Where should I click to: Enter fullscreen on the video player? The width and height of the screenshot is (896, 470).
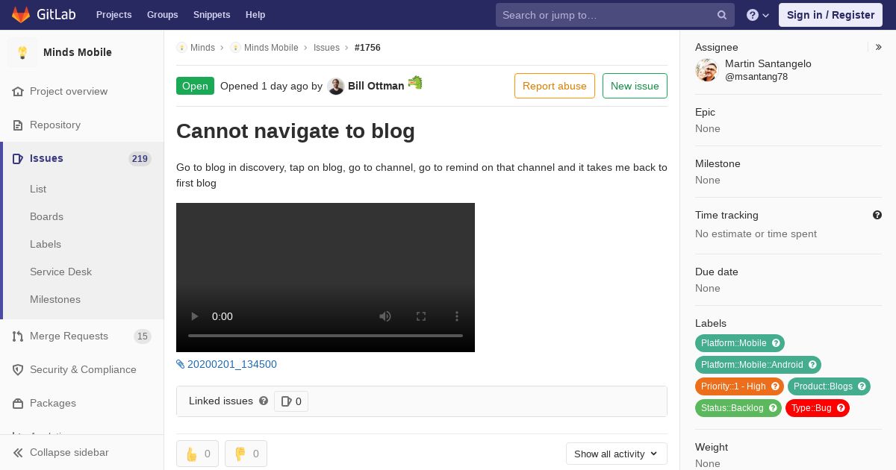pos(421,316)
